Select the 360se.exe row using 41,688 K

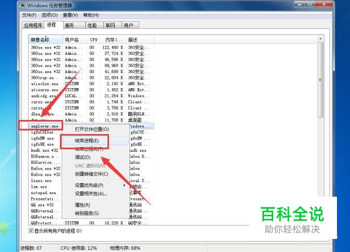point(91,71)
